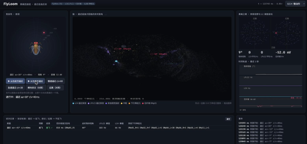Click the 物体视角 trace chart
Screen dimensions: 307x144
pyautogui.click(x=271, y=70)
